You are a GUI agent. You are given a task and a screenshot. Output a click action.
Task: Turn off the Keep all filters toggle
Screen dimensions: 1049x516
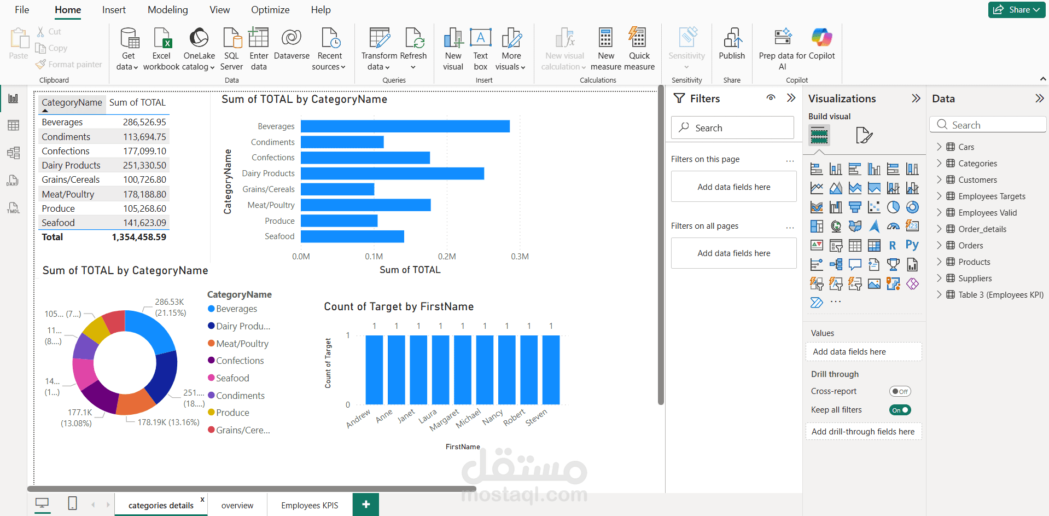[900, 409]
